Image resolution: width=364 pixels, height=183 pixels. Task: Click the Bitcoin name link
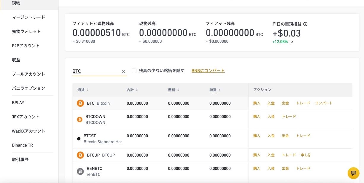point(103,103)
